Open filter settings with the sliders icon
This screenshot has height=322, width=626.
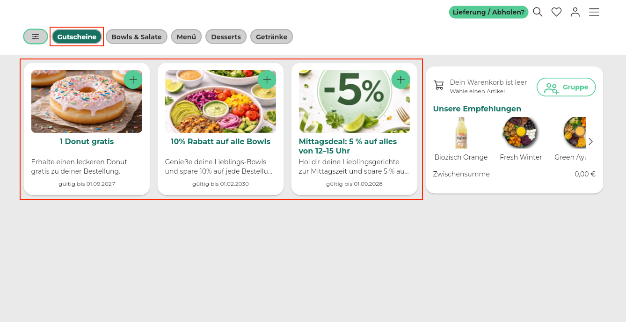pyautogui.click(x=36, y=37)
